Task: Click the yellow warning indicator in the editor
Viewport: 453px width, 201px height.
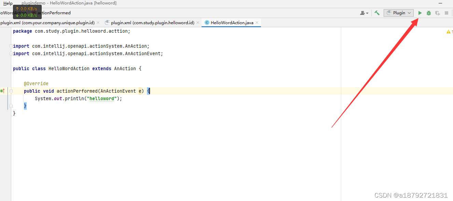Action: pyautogui.click(x=449, y=31)
